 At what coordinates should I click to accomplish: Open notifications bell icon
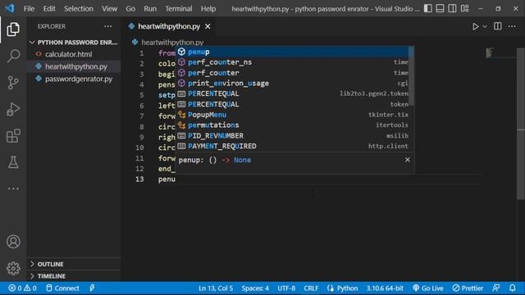tap(512, 288)
